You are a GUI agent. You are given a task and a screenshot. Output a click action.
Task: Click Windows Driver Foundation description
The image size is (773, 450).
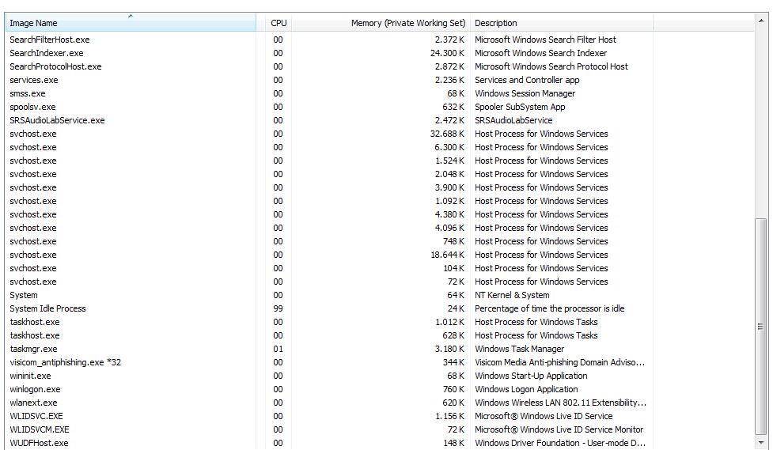(x=560, y=443)
